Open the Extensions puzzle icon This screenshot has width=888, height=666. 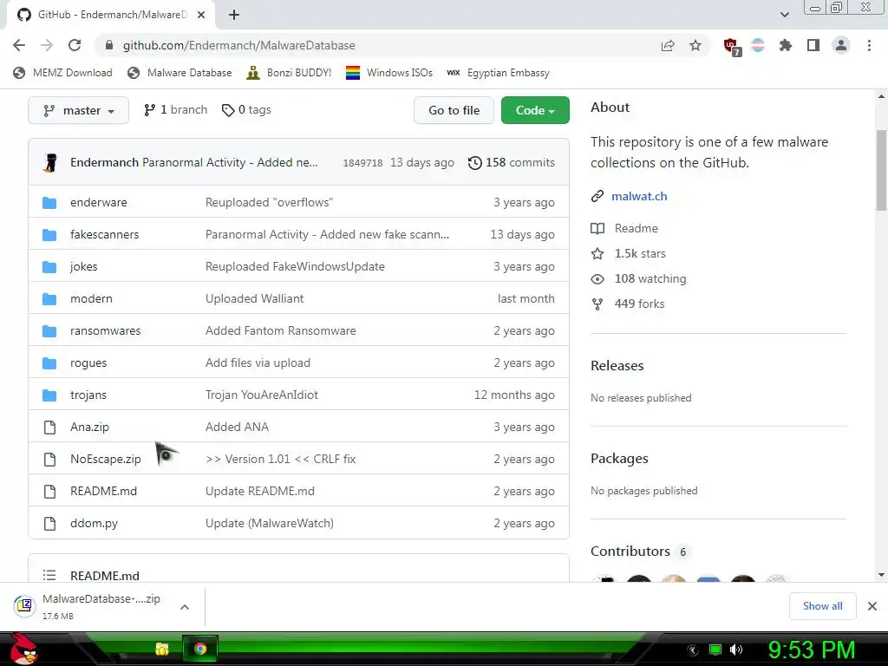[785, 45]
